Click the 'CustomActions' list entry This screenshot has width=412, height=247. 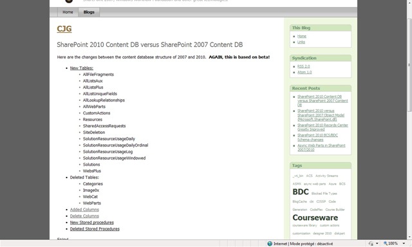click(x=97, y=113)
